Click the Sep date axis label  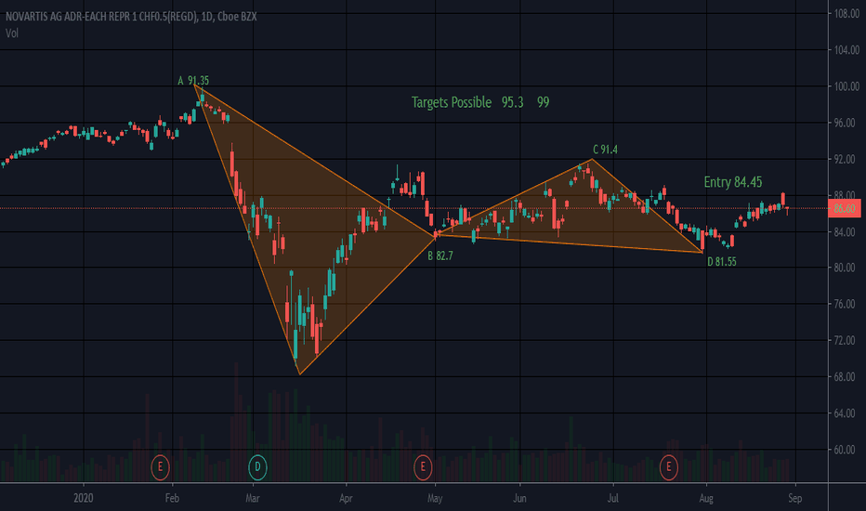click(x=794, y=498)
